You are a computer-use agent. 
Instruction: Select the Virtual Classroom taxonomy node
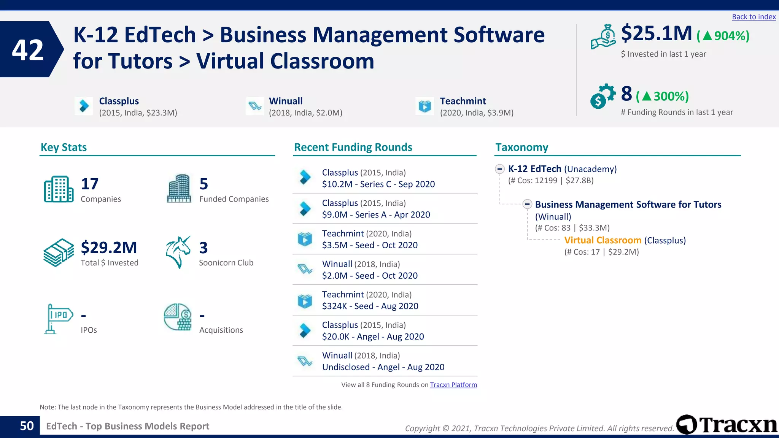[603, 240]
